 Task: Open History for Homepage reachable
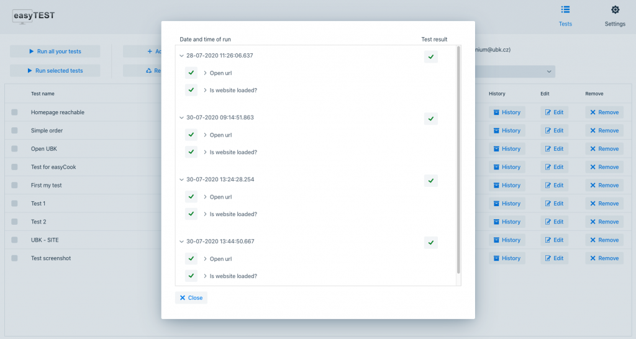click(x=507, y=112)
